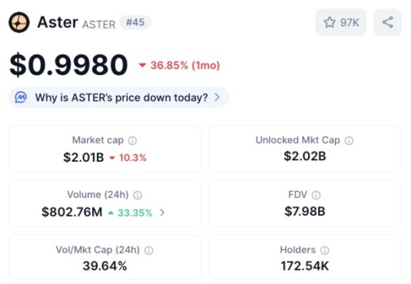Click the ASTER ticker symbol label
Viewport: 411px width, 284px height.
coord(98,24)
